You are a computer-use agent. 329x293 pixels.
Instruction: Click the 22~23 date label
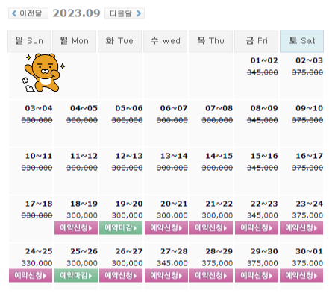click(x=264, y=204)
